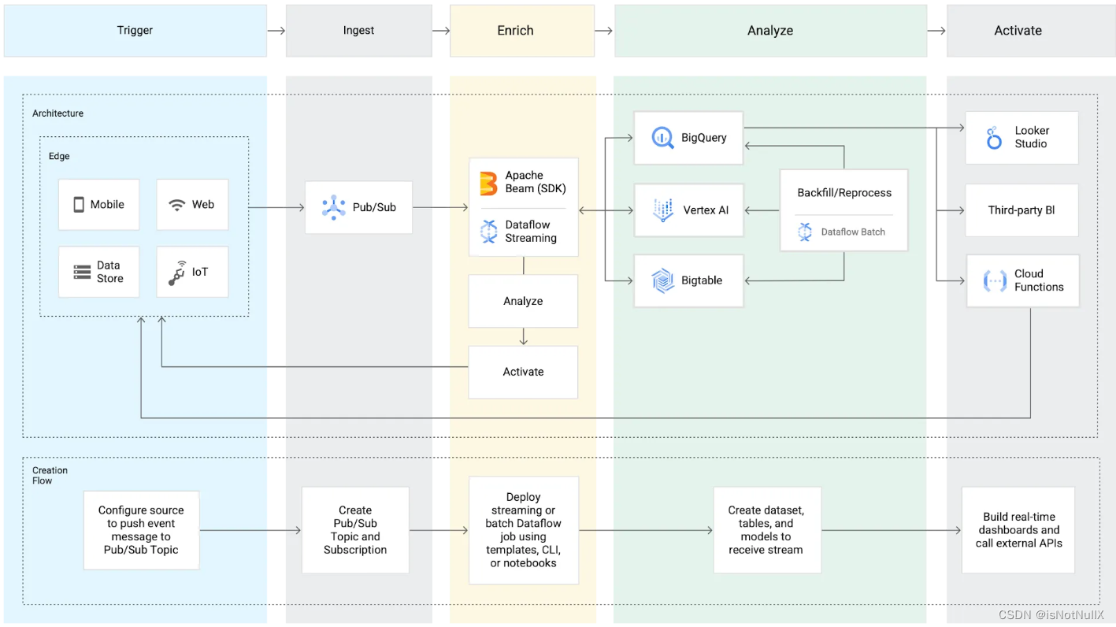Click the Deploy streaming or batch Dataflow box
The height and width of the screenshot is (627, 1116).
coord(524,530)
